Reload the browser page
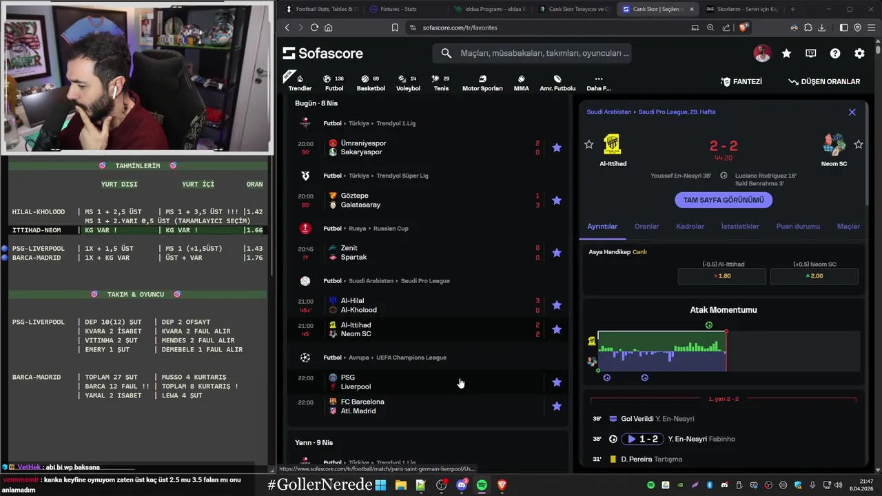Image resolution: width=882 pixels, height=496 pixels. tap(314, 28)
